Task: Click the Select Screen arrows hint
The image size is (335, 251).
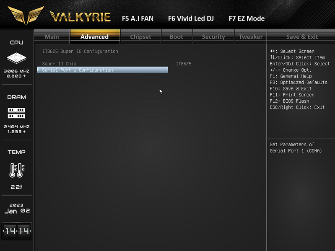Action: (x=292, y=51)
